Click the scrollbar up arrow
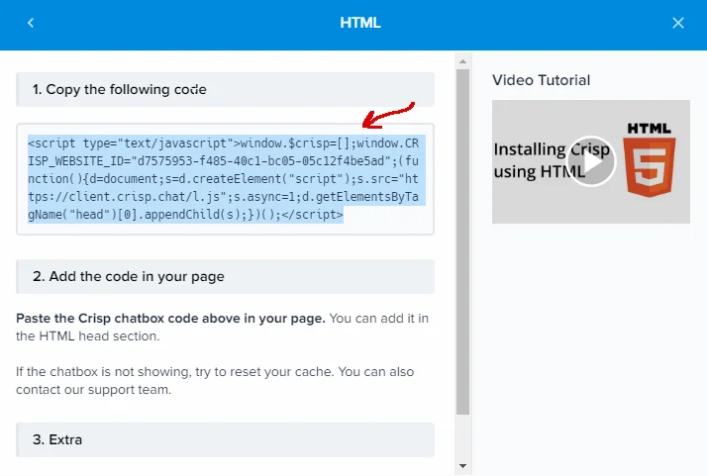This screenshot has width=707, height=476. [462, 61]
